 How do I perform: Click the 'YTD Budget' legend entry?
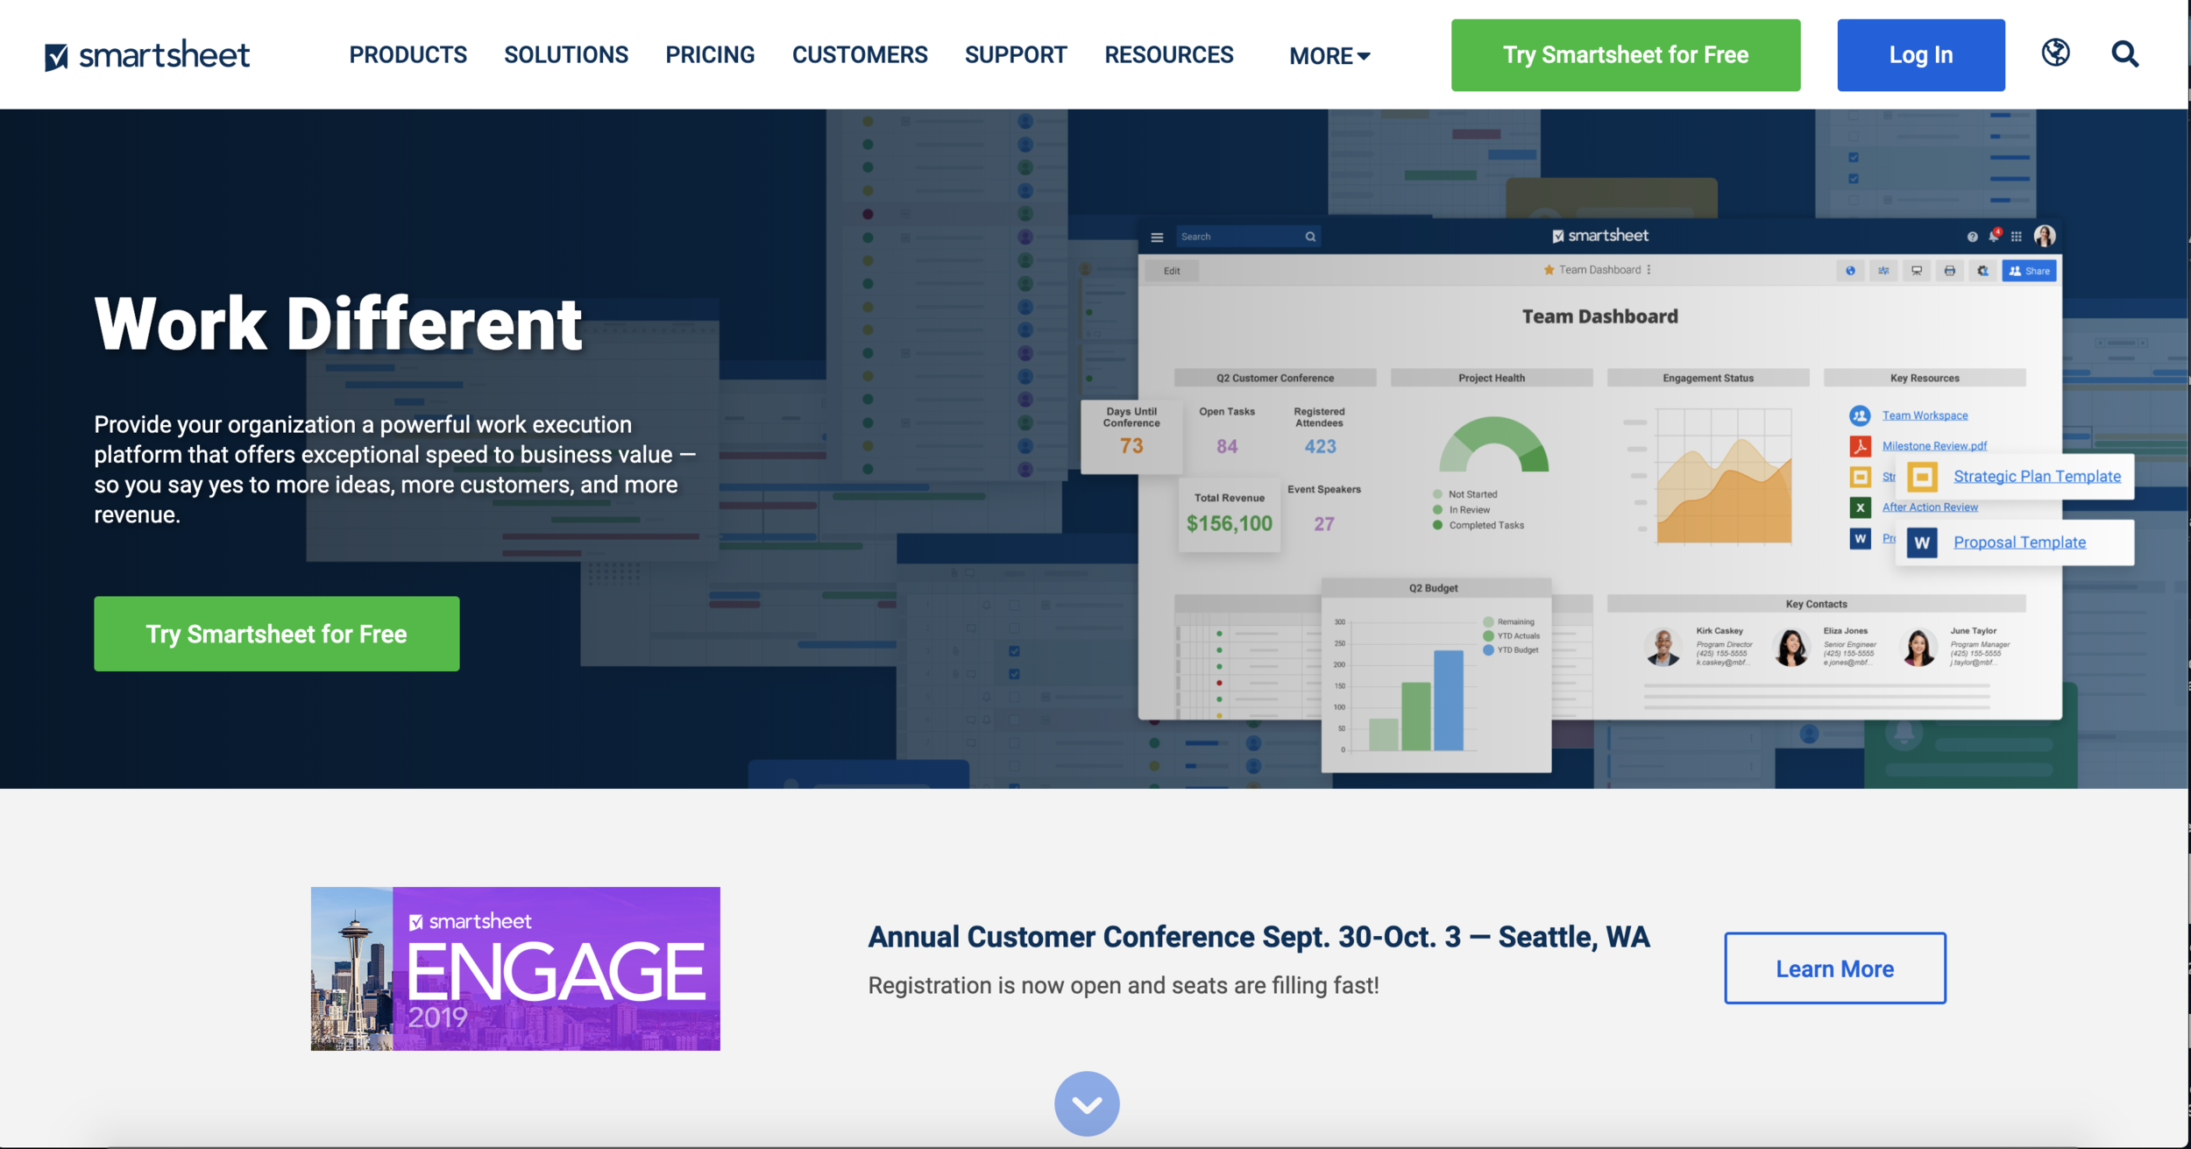1511,650
